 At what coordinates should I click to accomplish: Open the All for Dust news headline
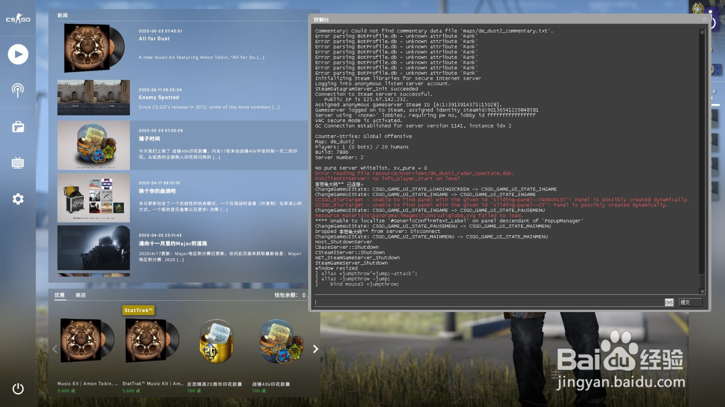coord(154,39)
